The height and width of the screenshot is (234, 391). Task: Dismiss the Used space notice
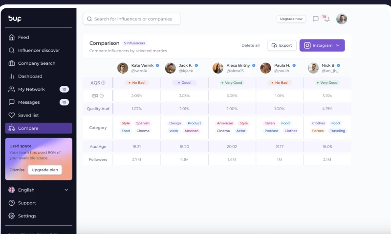point(17,170)
